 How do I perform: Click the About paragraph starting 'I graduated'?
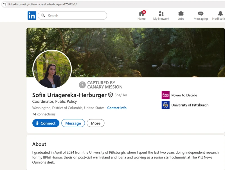click(x=125, y=157)
